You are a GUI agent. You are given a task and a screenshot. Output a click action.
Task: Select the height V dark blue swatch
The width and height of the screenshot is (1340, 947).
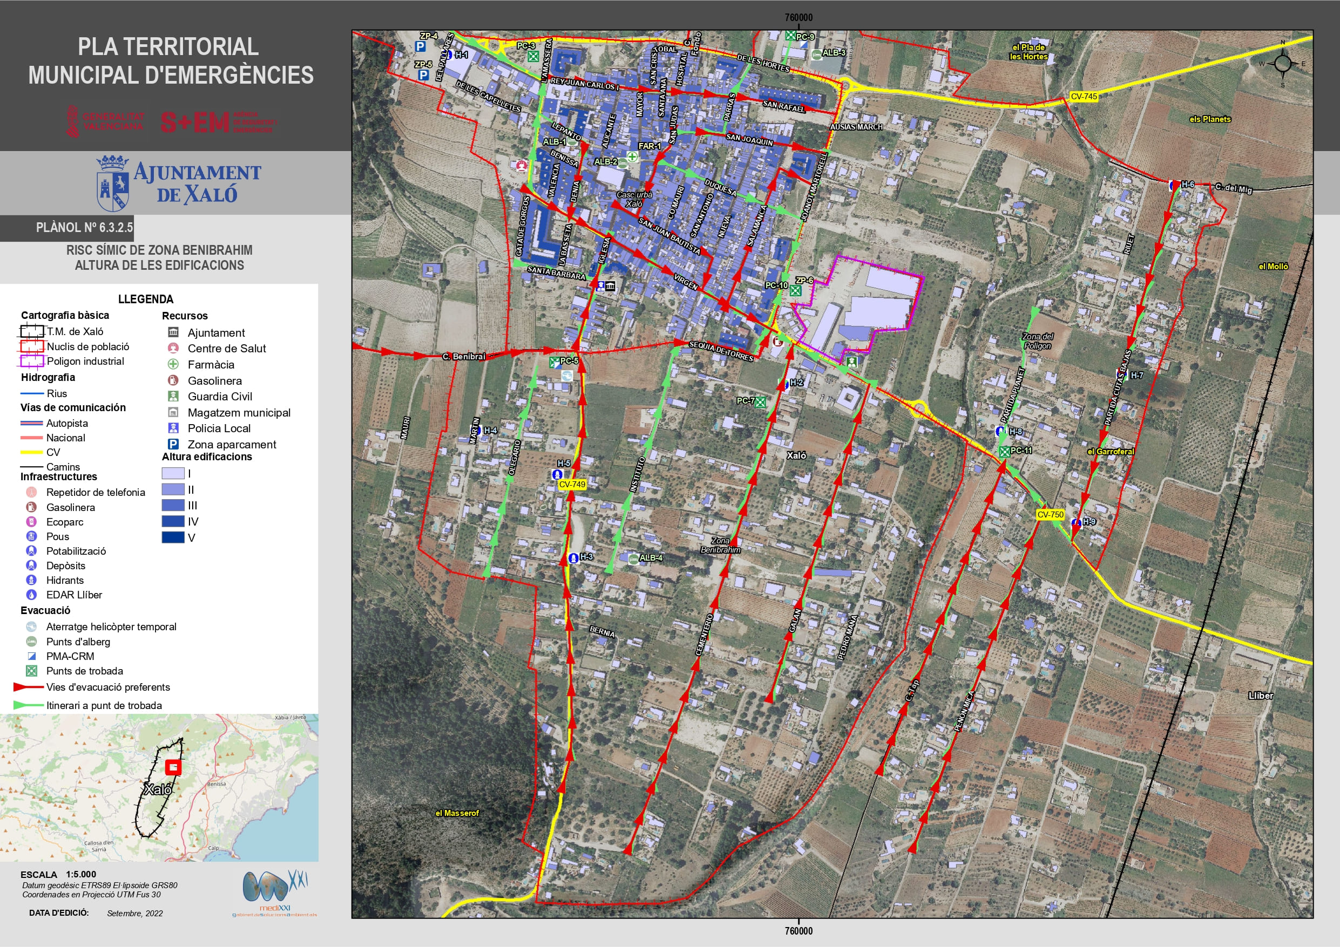pyautogui.click(x=173, y=537)
